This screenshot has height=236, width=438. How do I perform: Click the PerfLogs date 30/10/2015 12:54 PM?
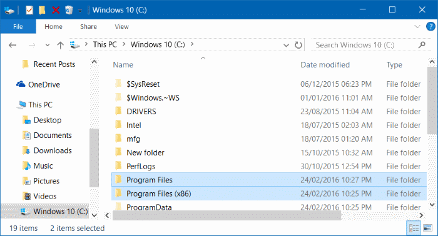(336, 166)
